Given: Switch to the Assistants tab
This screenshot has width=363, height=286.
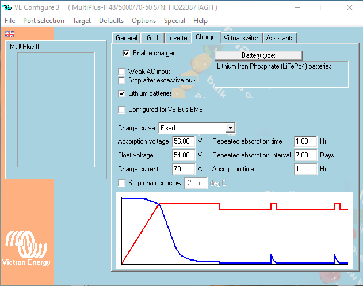Looking at the screenshot, I should click(280, 38).
